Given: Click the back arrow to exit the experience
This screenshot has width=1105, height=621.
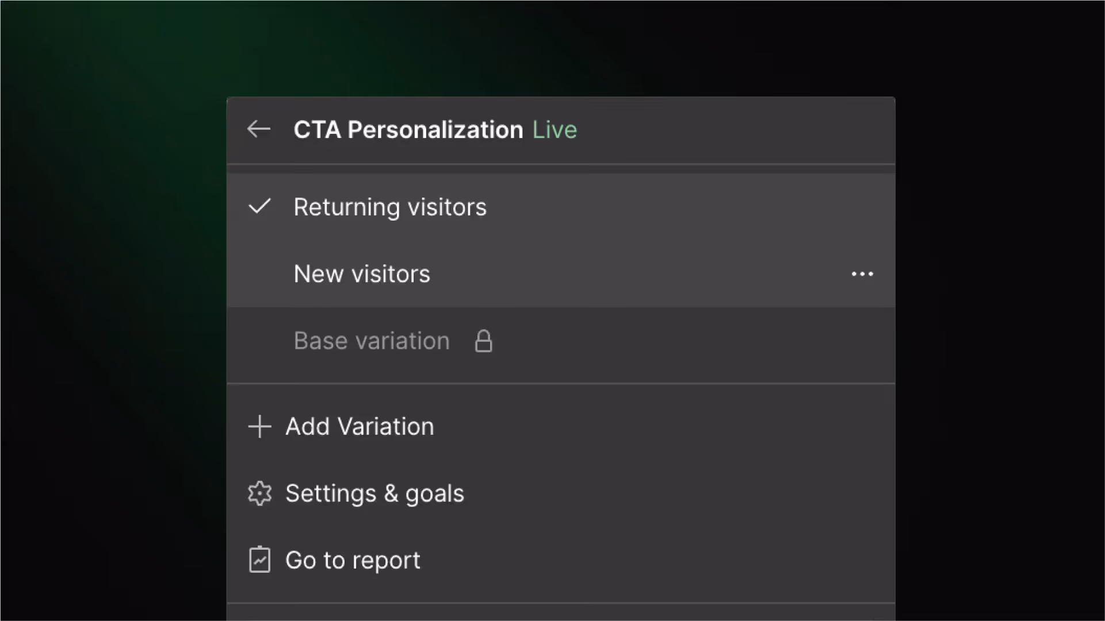Looking at the screenshot, I should [x=259, y=129].
